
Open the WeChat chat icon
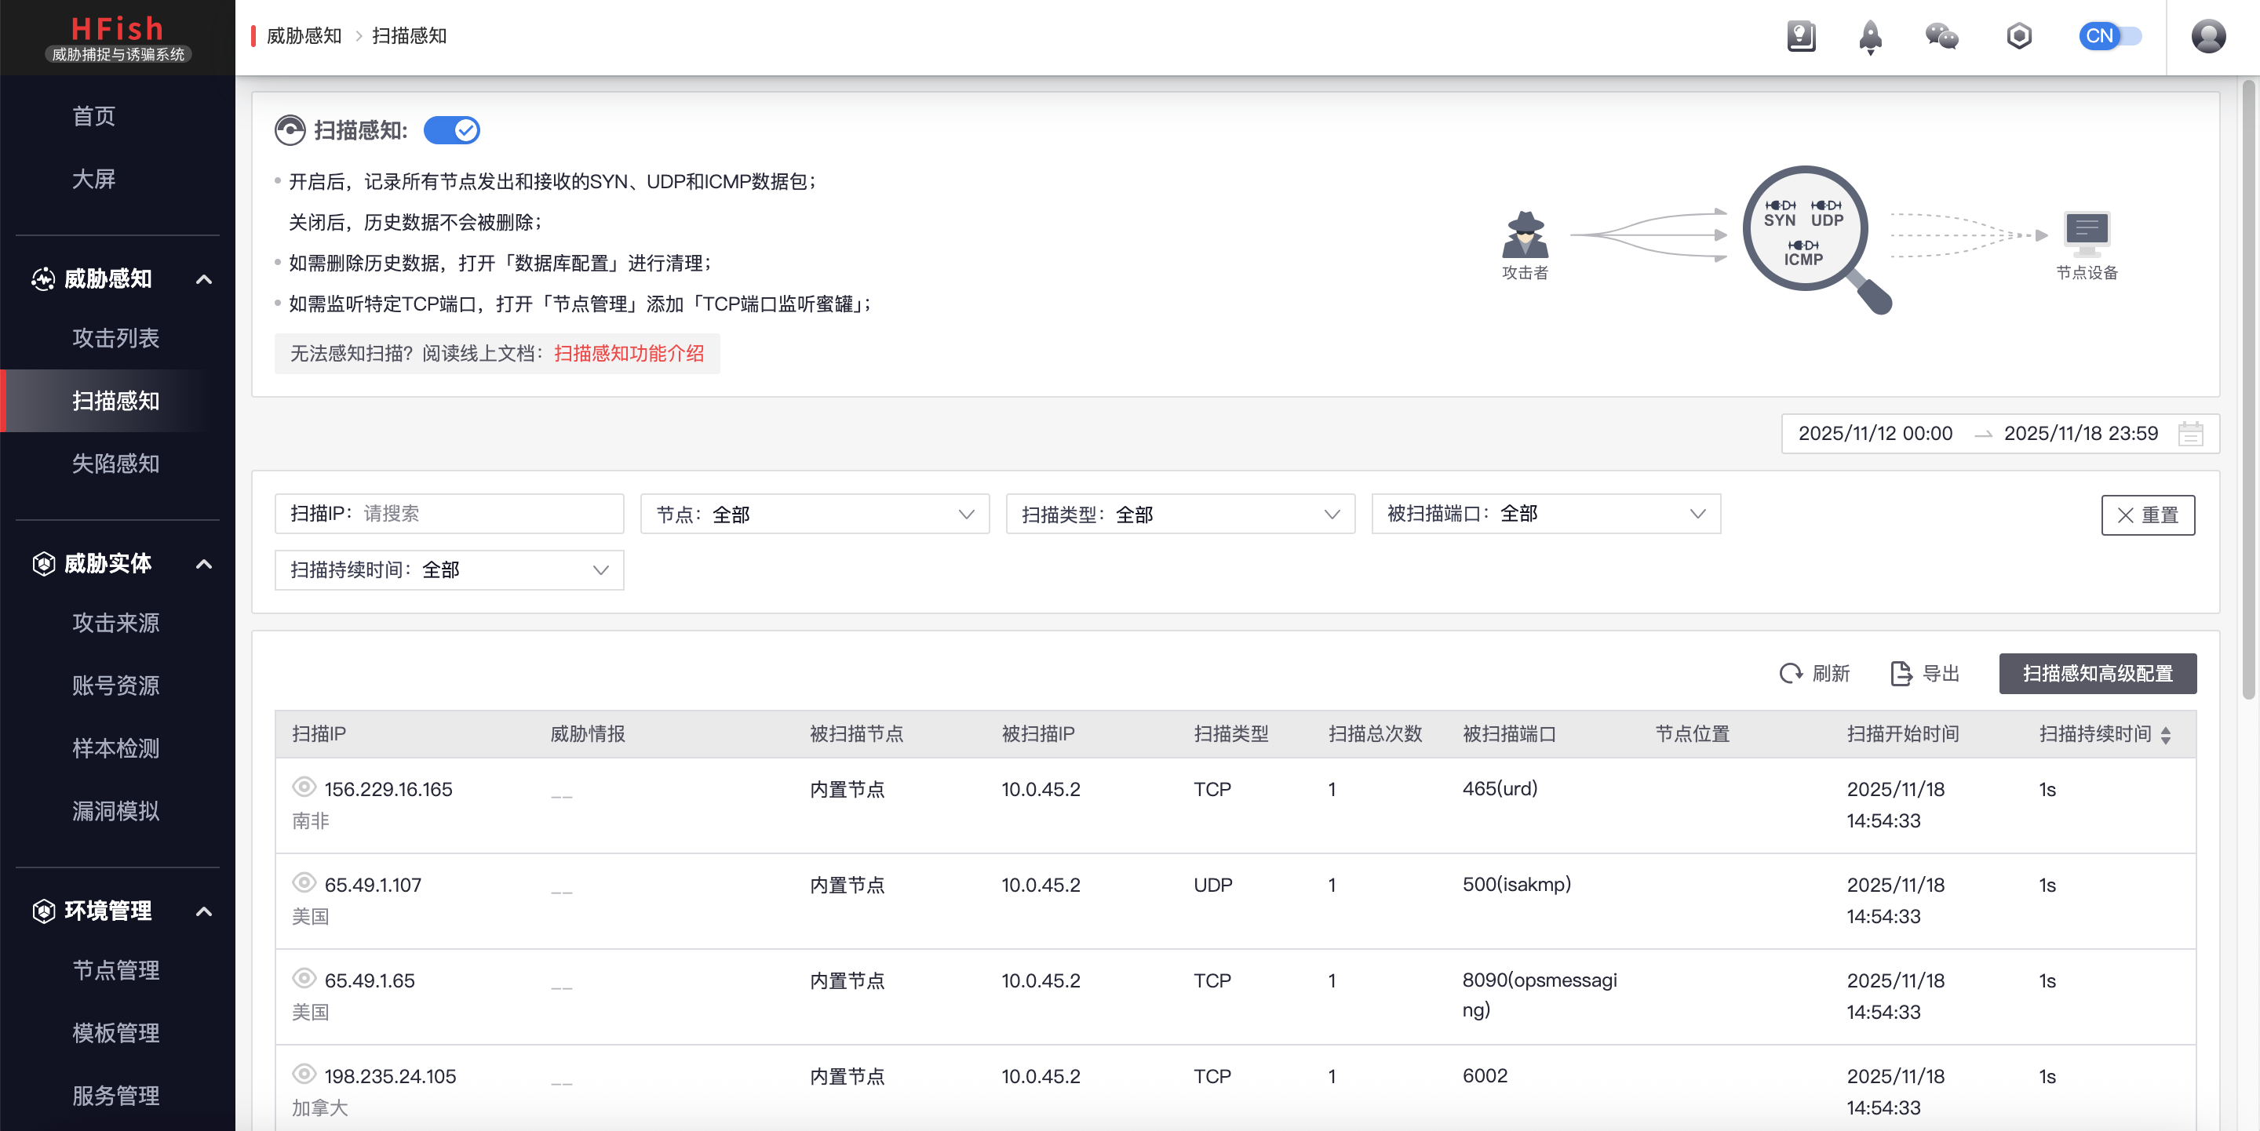[x=1941, y=36]
